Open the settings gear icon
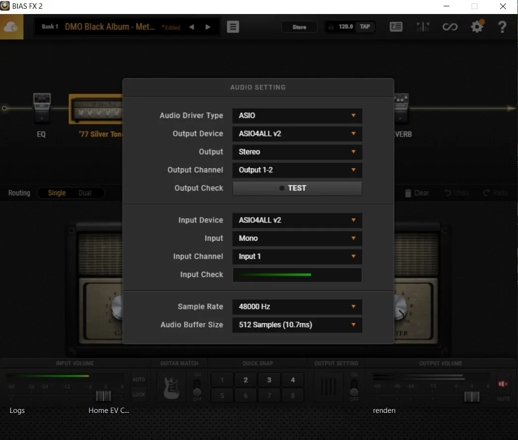 [x=477, y=27]
